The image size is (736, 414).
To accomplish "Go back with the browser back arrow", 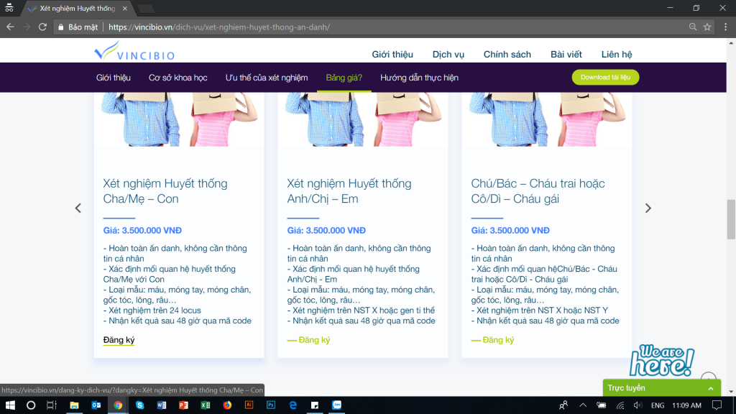I will point(10,27).
